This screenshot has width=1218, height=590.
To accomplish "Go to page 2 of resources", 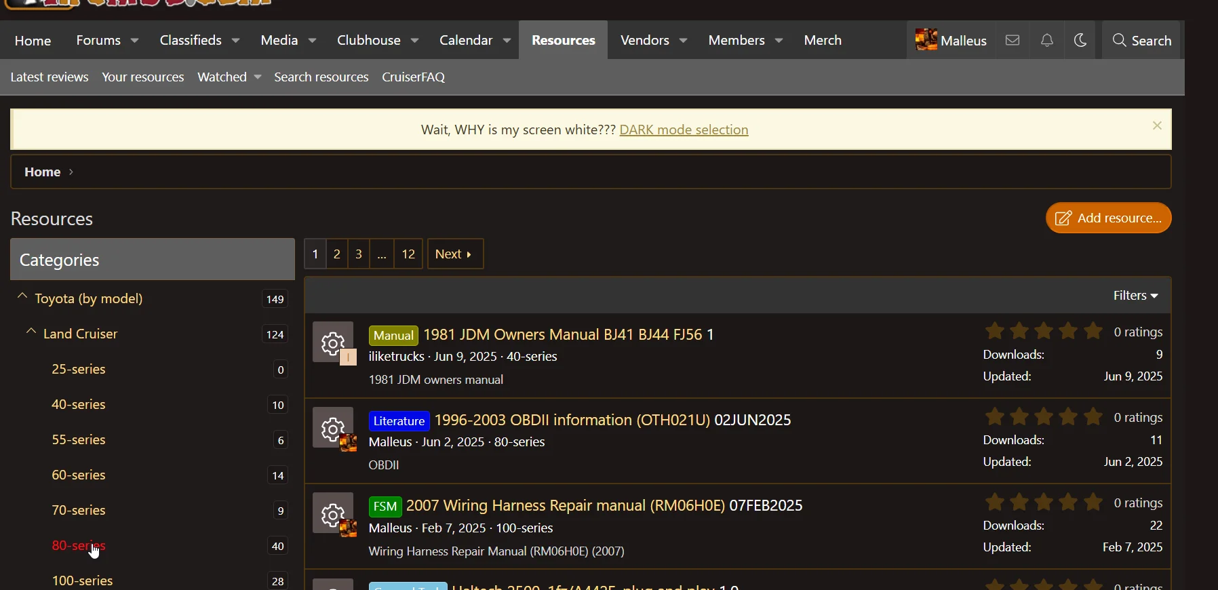I will point(337,254).
